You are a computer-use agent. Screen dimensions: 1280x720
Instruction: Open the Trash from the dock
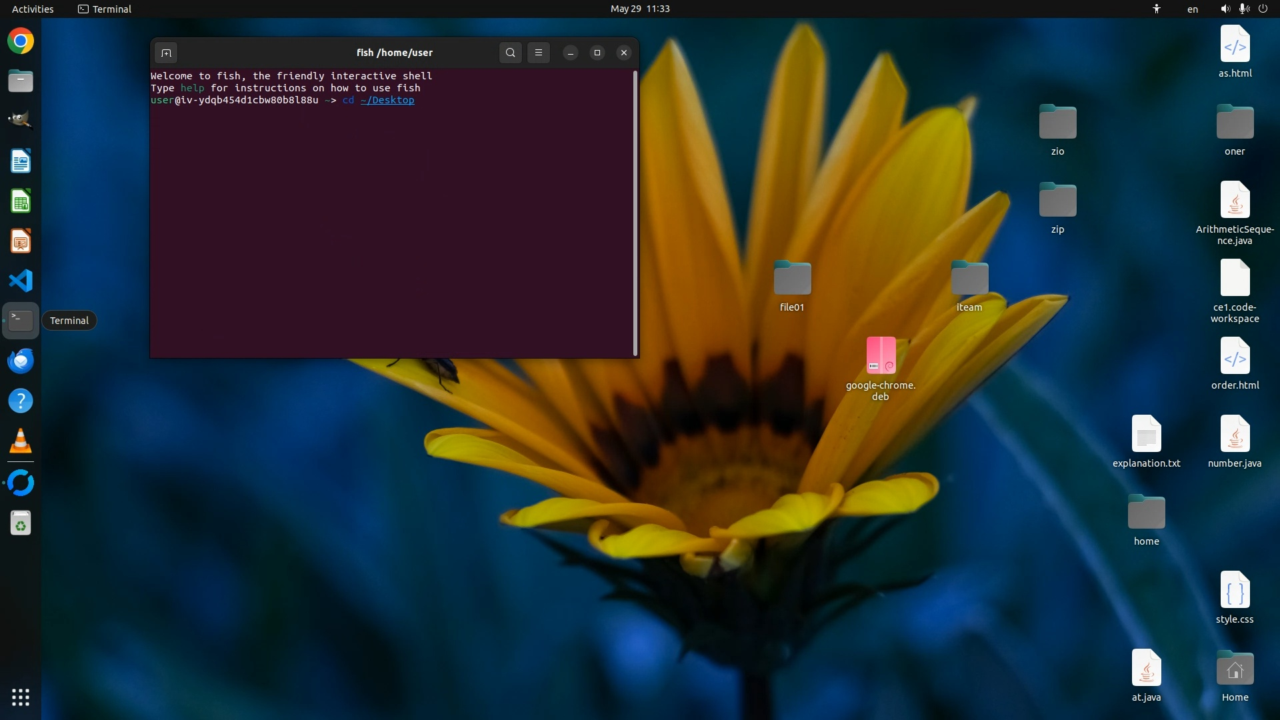pos(21,523)
